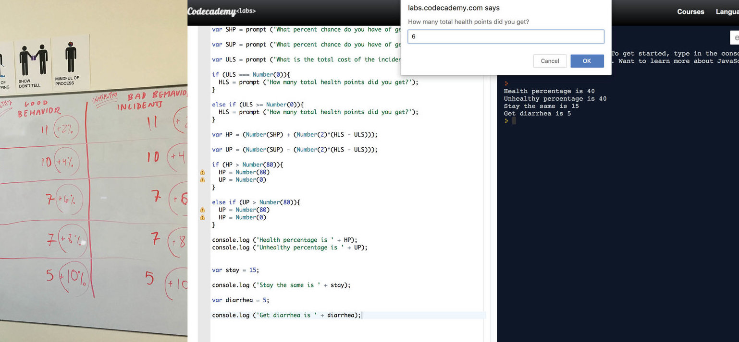
Task: Click the console.log 'Get diarrhea is' code line
Action: click(286, 315)
